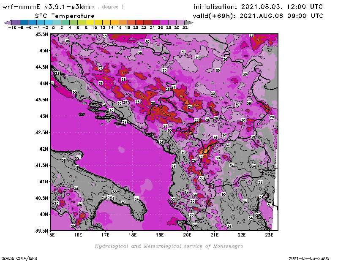Pick the legend swatch between 28 and 30

coord(172,22)
